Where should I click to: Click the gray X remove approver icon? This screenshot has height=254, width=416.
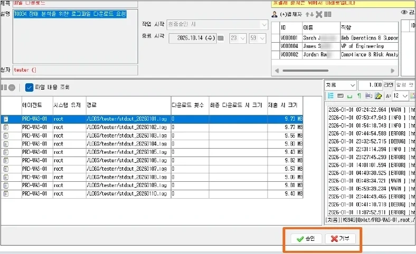pos(319,14)
